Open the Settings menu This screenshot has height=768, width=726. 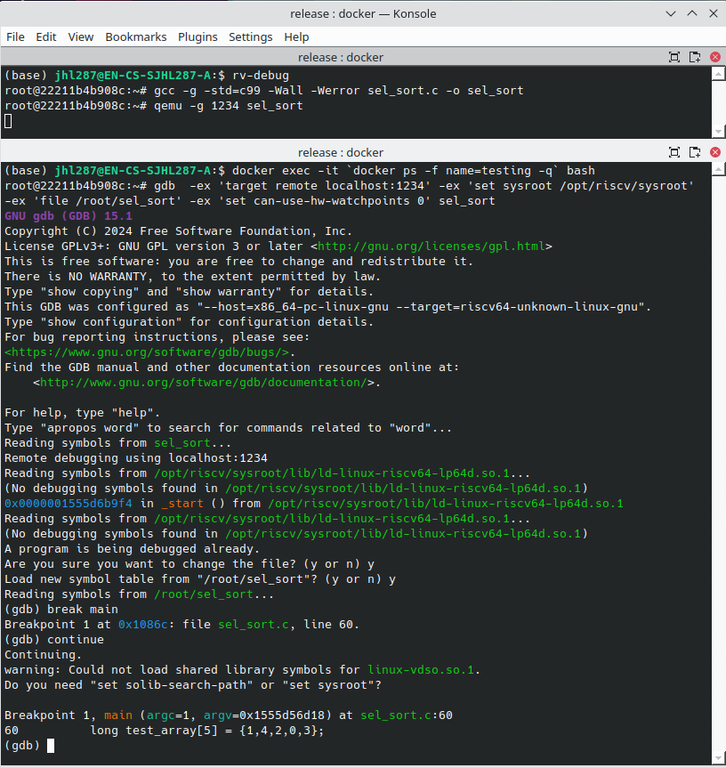click(x=250, y=36)
